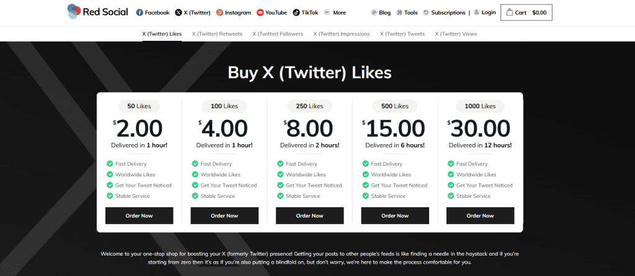Switch to X (Twitter) Followers tab
Viewport: 635px width, 276px height.
277,34
